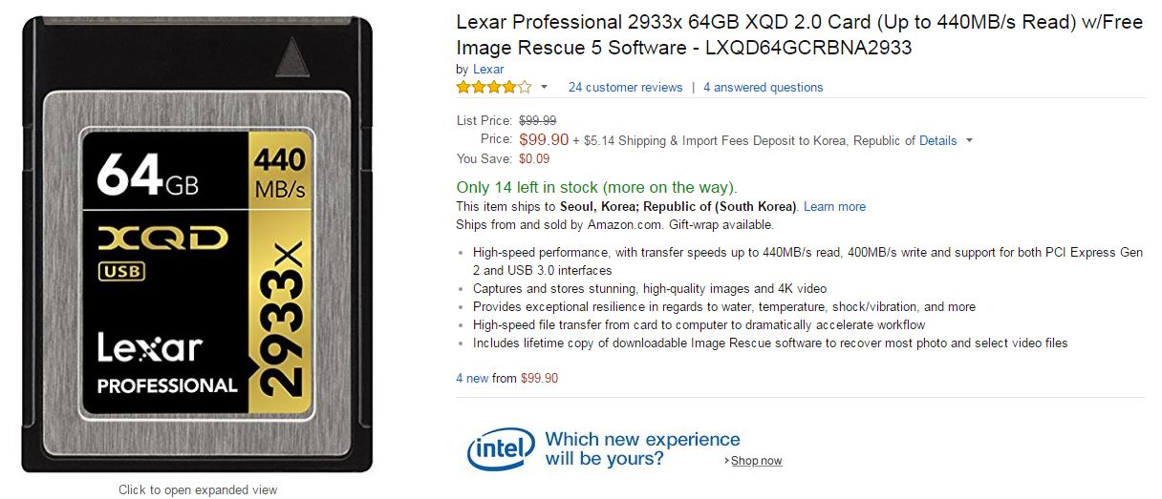The width and height of the screenshot is (1162, 499).
Task: Click Learn more about shipping to Seoul
Action: pos(834,206)
